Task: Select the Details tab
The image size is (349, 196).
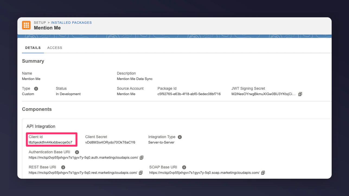Action: (33, 48)
